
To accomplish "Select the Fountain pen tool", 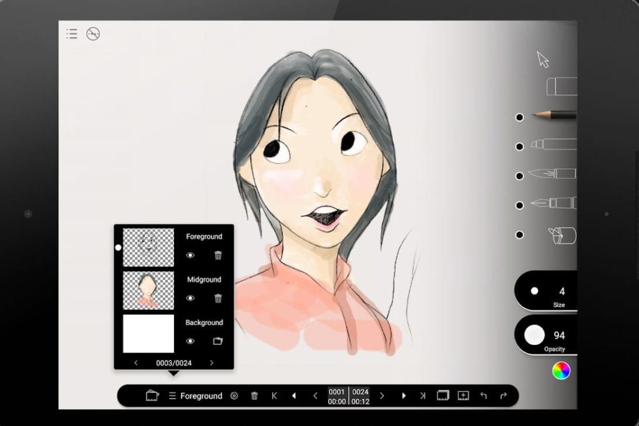I will (x=553, y=173).
